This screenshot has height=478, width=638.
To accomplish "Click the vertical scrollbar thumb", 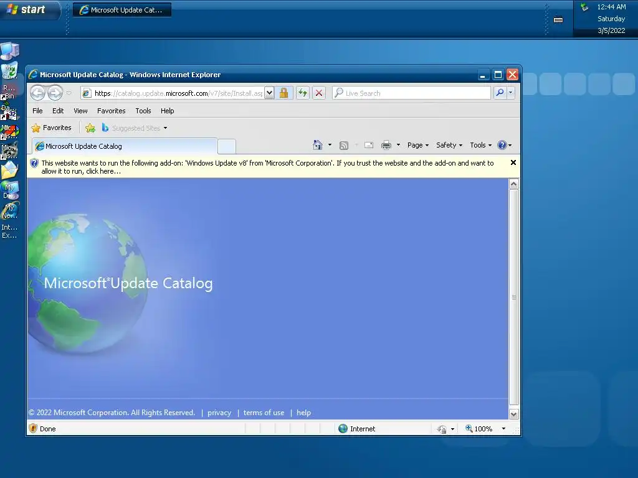I will 513,297.
